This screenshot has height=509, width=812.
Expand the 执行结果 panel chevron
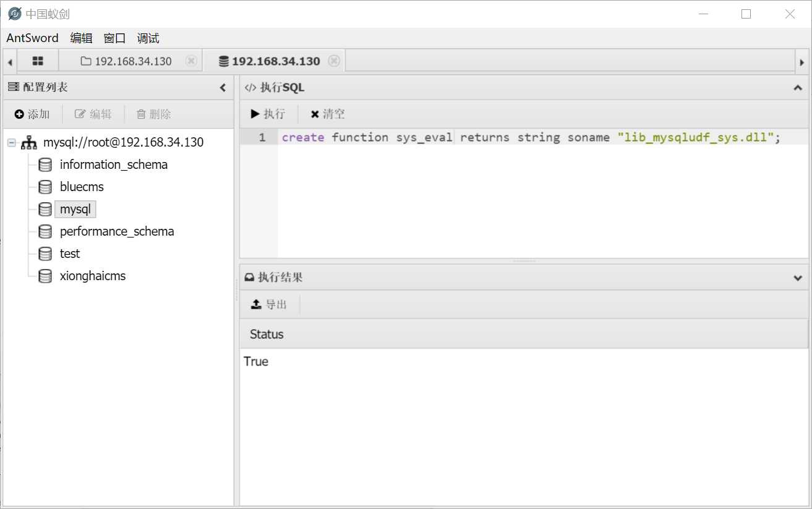pos(798,278)
